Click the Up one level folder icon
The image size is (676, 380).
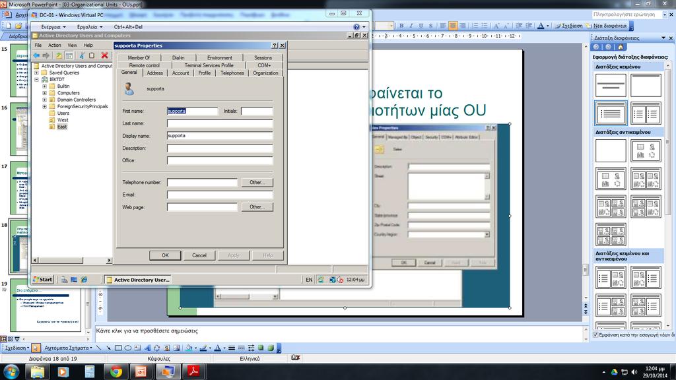(59, 55)
